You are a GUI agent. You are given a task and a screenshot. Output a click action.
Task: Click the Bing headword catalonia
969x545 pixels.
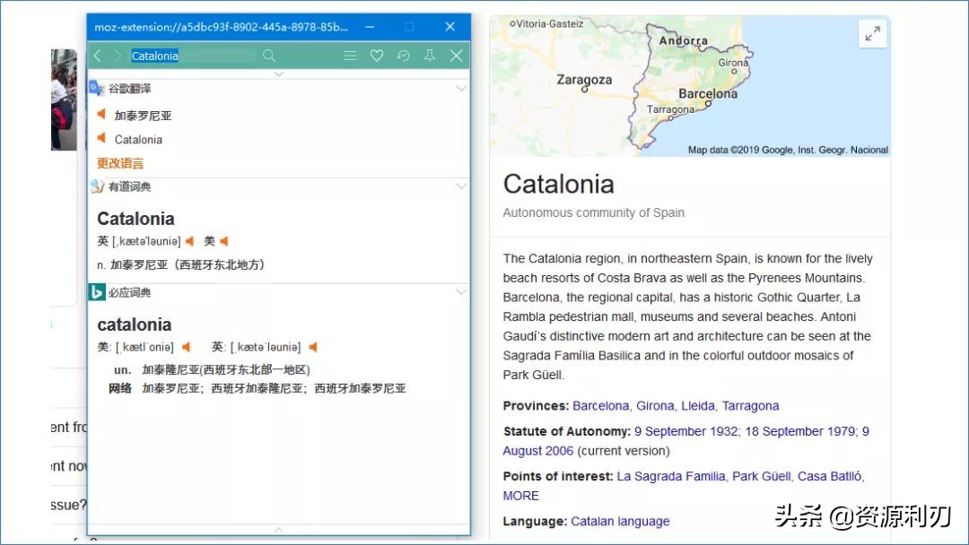pos(134,324)
